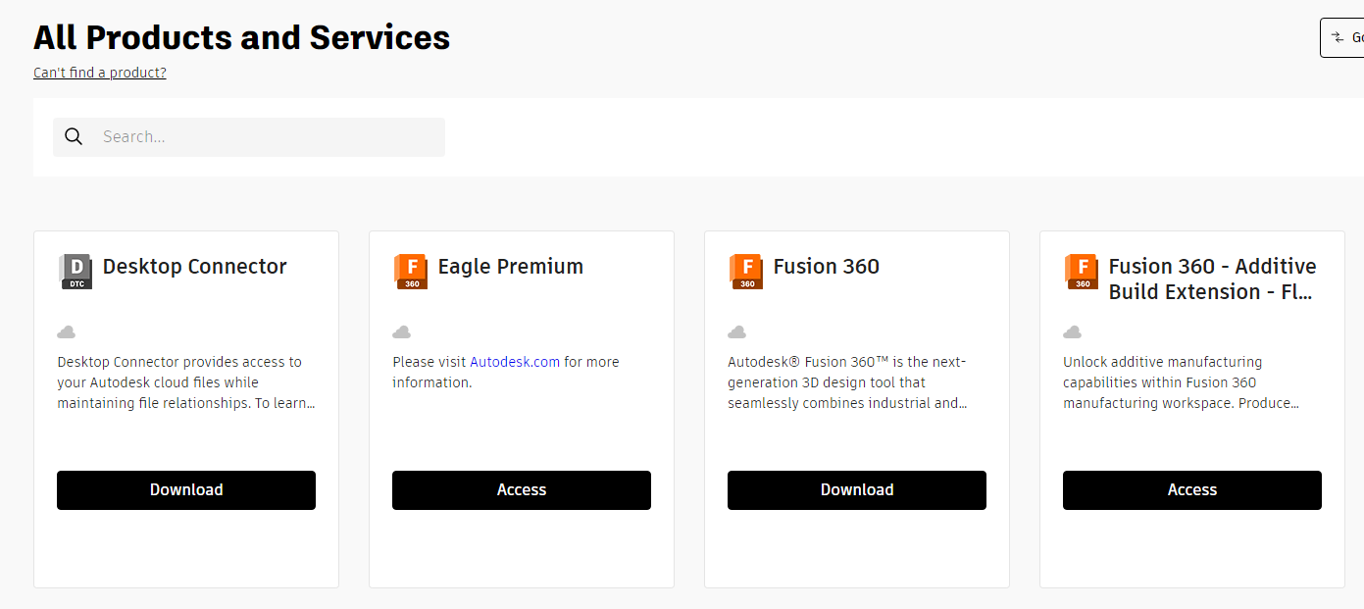This screenshot has width=1364, height=609.
Task: Select the Fusion 360 card title
Action: pos(827,267)
